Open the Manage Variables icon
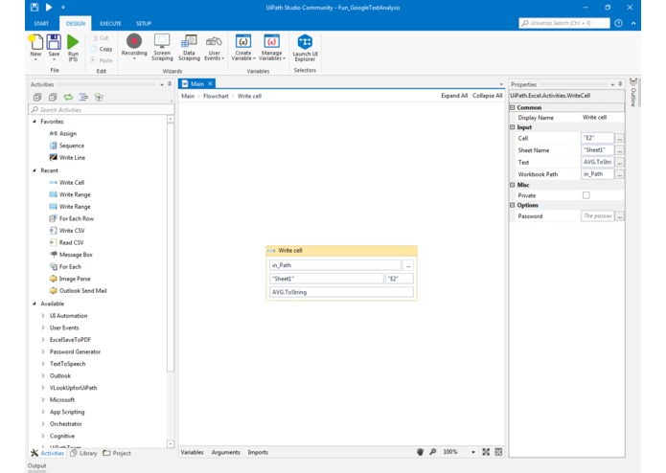This screenshot has height=473, width=666. click(271, 41)
